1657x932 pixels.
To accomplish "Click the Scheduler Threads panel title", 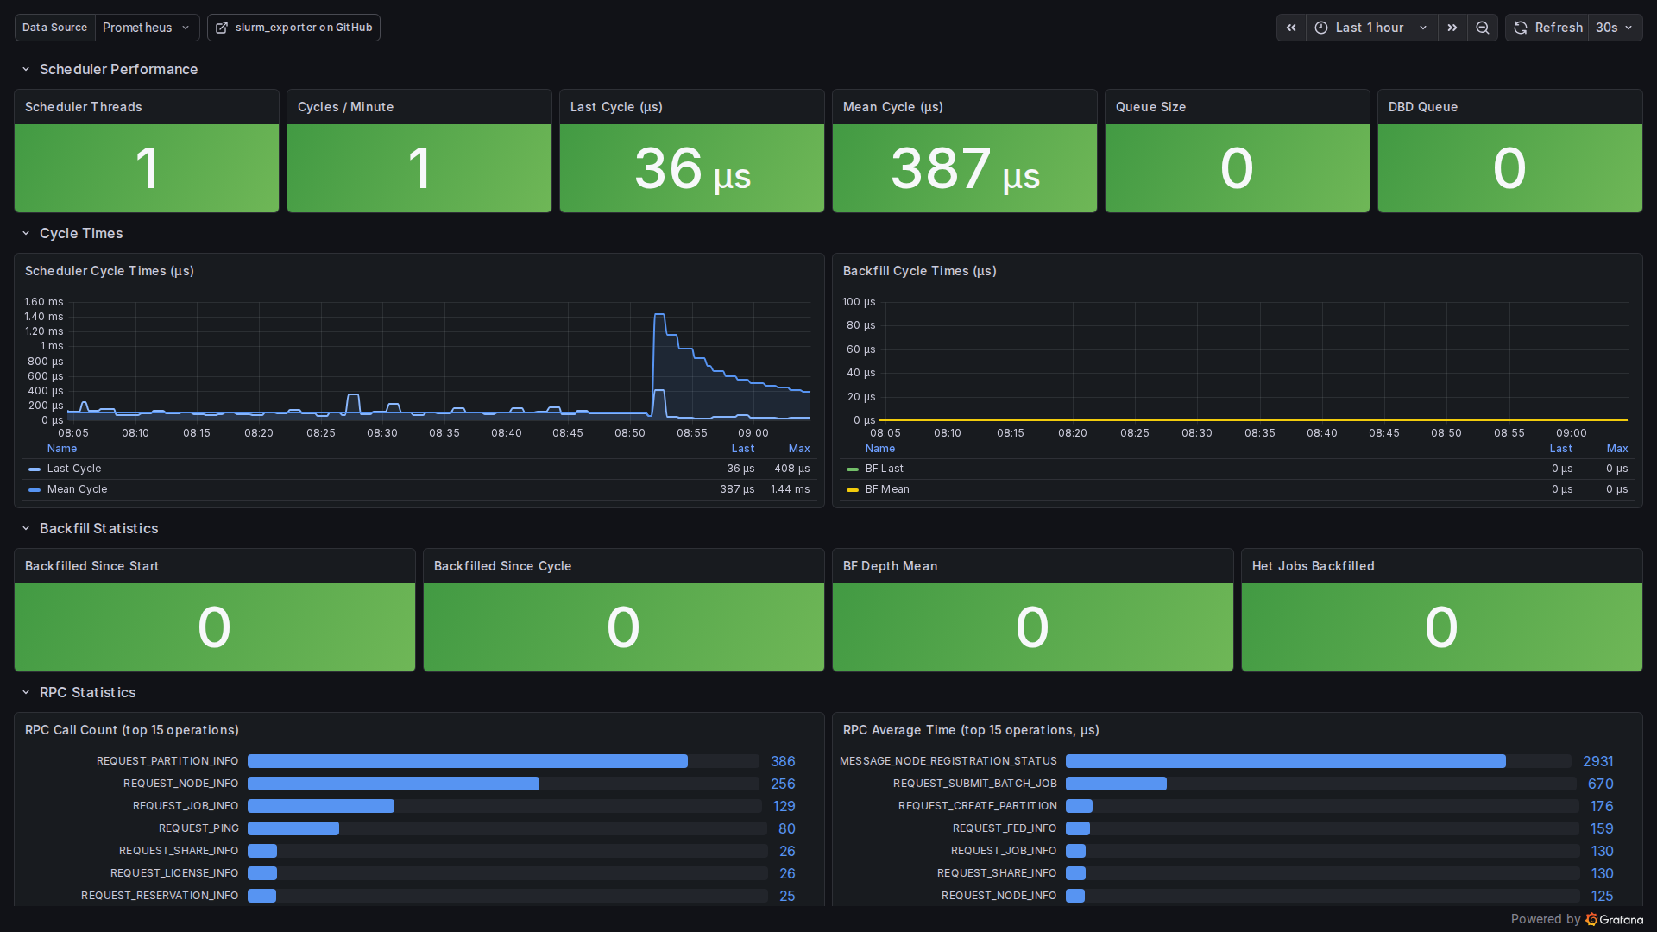I will tap(84, 107).
